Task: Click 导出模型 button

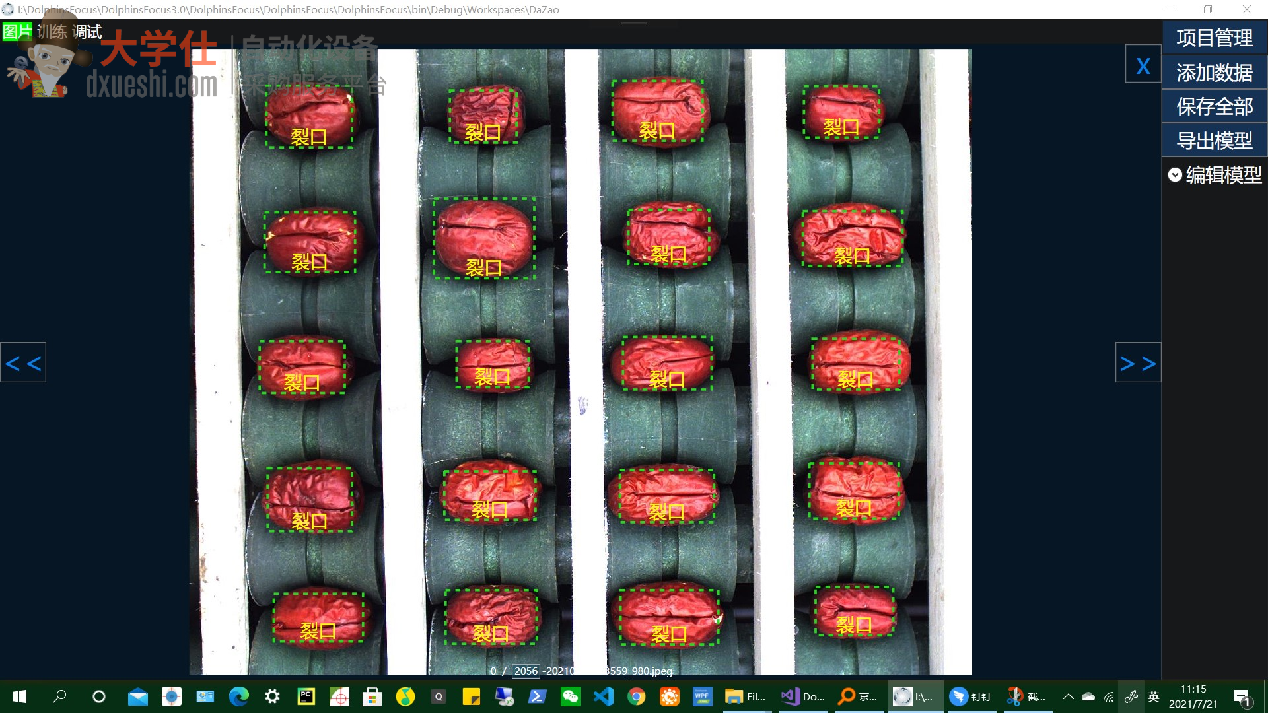Action: (1215, 141)
